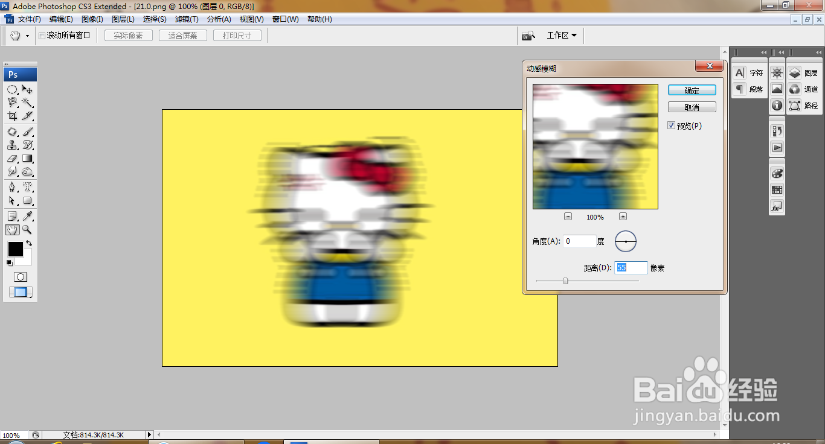
Task: Click the blur distance slider handle
Action: coord(565,281)
